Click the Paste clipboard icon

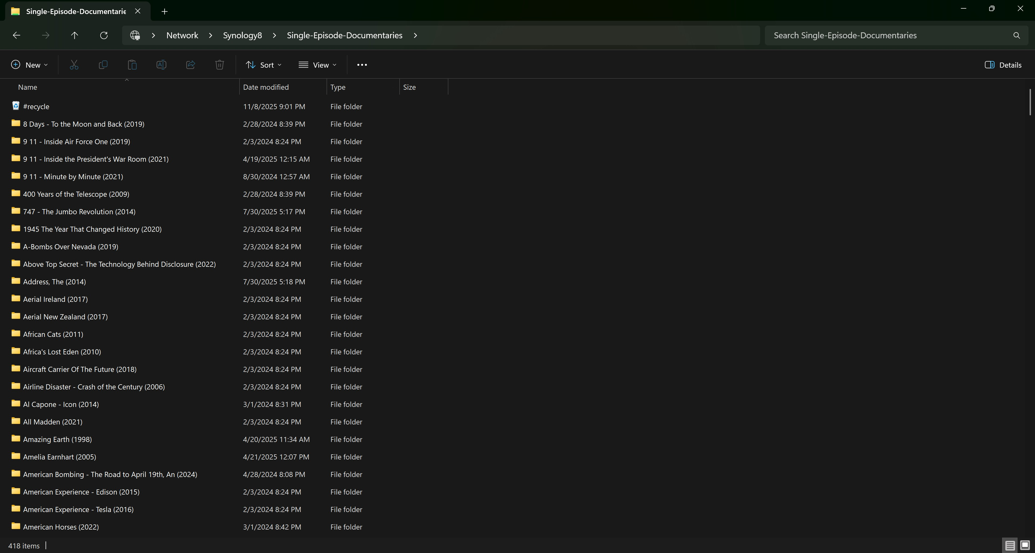132,65
